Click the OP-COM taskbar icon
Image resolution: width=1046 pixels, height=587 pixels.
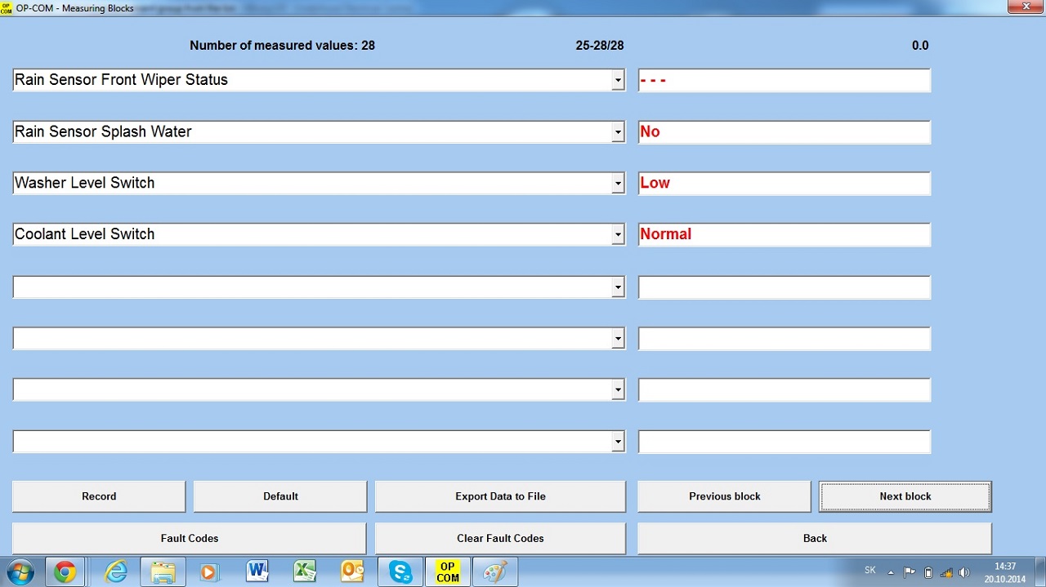click(x=448, y=572)
